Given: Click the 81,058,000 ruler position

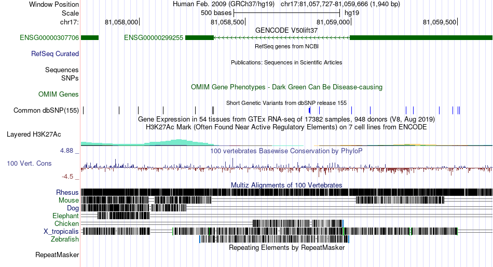Looking at the screenshot, I should click(x=121, y=22).
